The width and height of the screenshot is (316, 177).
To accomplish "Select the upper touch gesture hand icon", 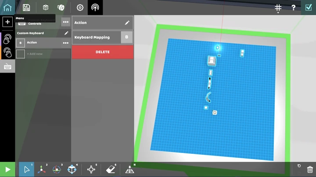I will [7, 39].
